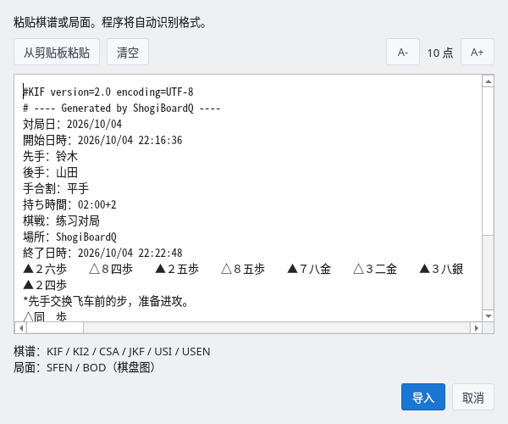Click the 手合割：平手 line
Viewport: 508px width, 424px height.
pos(56,188)
